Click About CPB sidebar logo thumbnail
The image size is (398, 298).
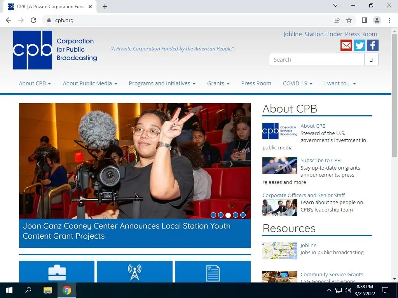point(280,131)
